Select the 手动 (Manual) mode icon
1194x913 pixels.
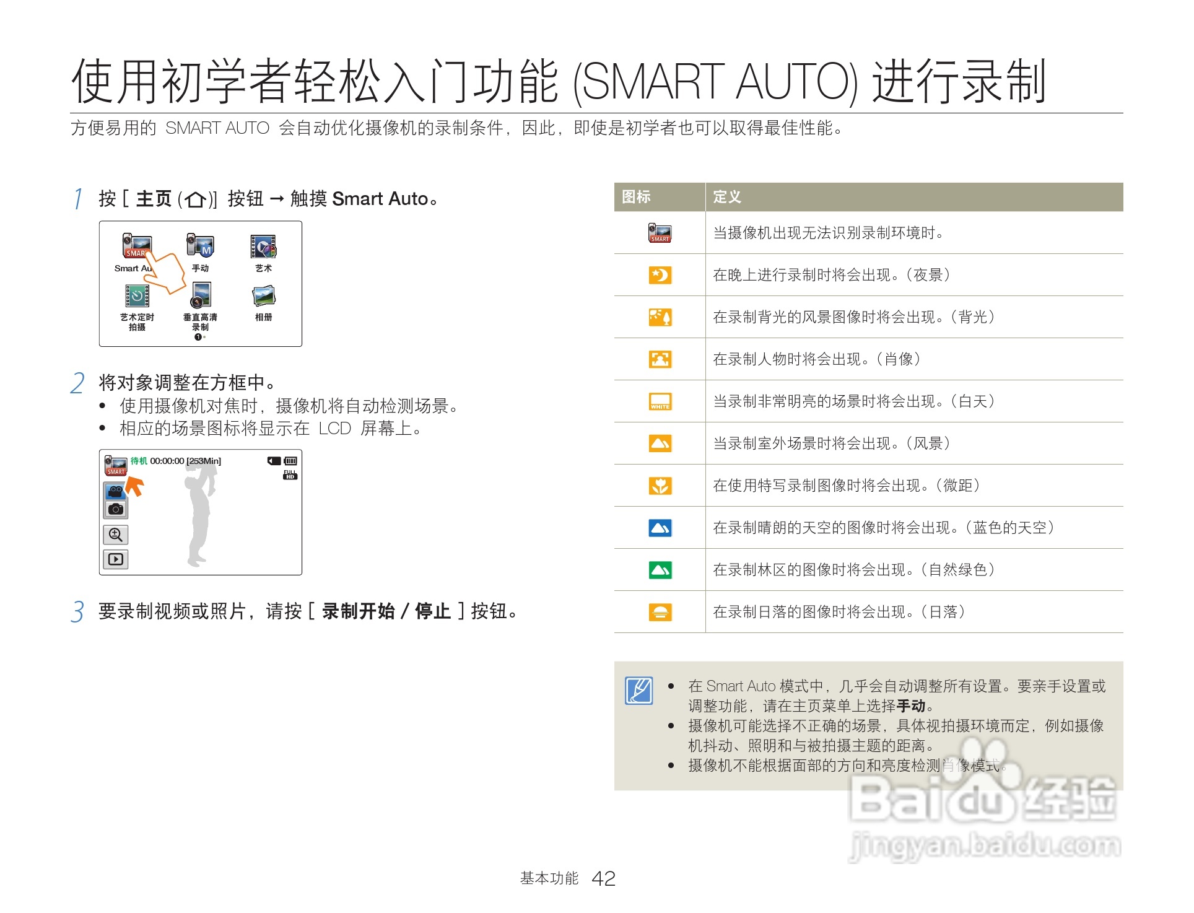[200, 246]
